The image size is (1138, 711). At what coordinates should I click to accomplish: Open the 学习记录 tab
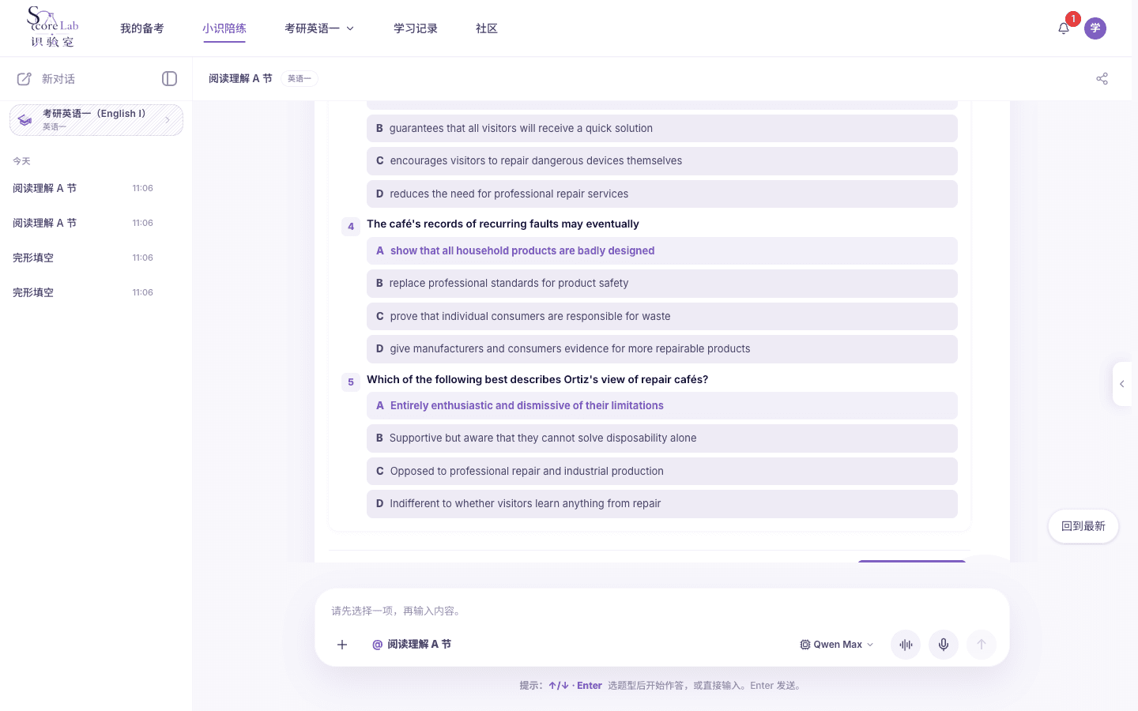tap(416, 28)
